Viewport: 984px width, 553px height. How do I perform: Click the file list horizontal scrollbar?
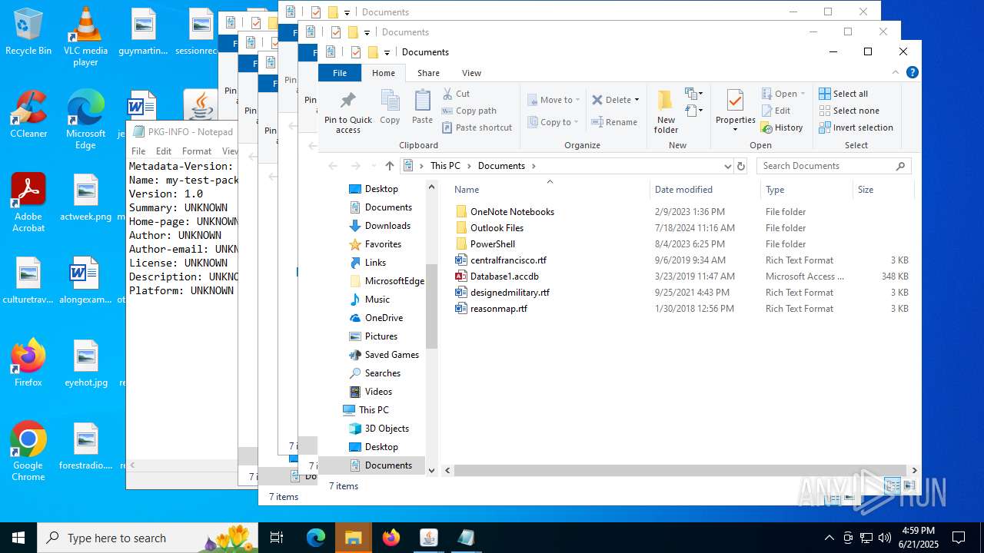click(680, 470)
